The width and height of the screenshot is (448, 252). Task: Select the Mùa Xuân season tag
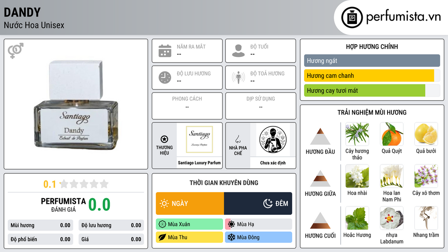189,224
